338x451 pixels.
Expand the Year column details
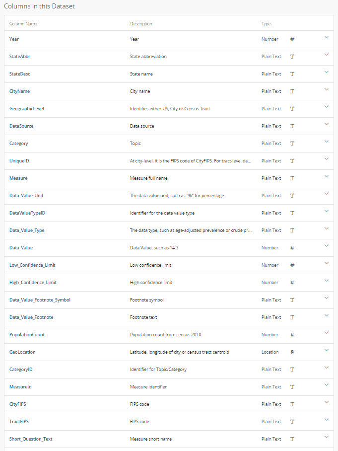click(x=326, y=37)
